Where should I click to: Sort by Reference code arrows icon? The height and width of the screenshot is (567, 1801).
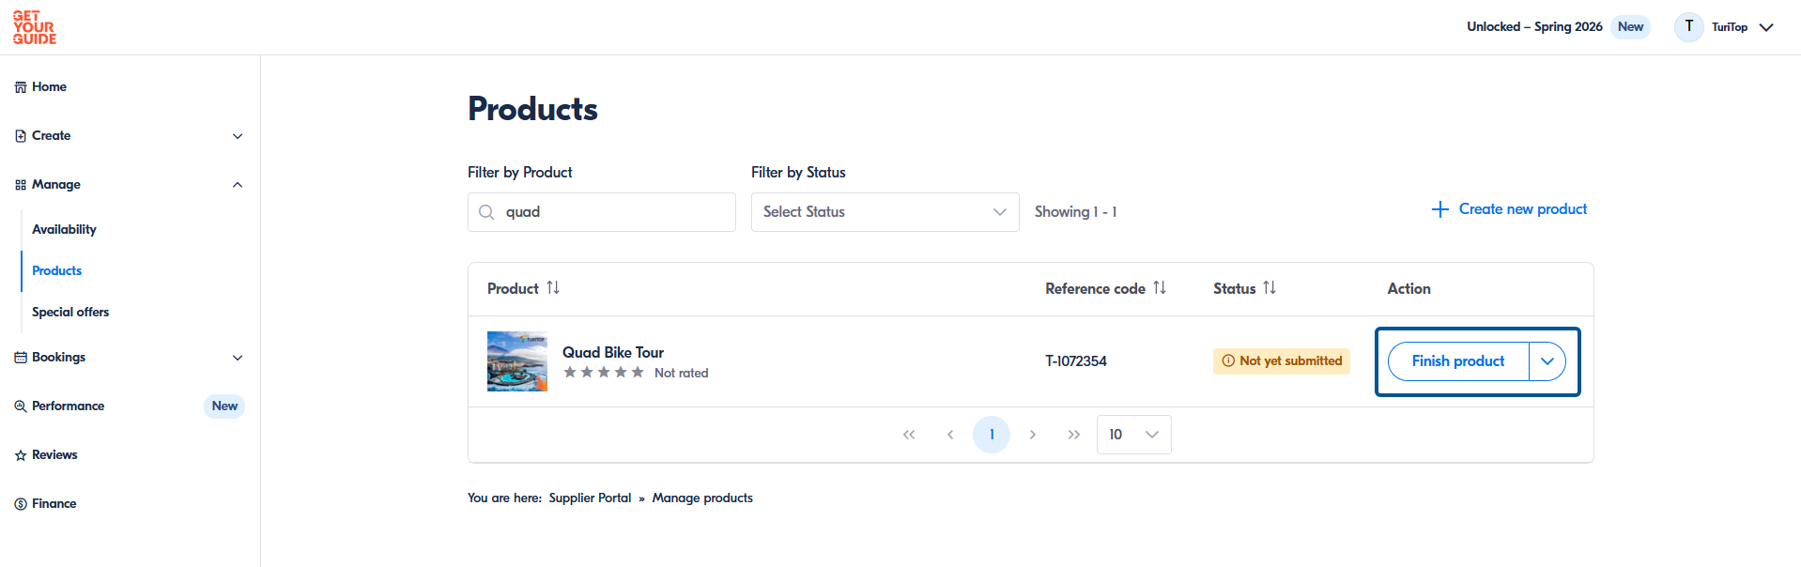pyautogui.click(x=1160, y=288)
